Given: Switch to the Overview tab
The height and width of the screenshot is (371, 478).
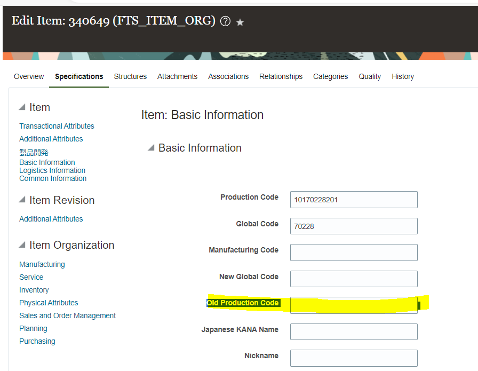Looking at the screenshot, I should pos(29,76).
